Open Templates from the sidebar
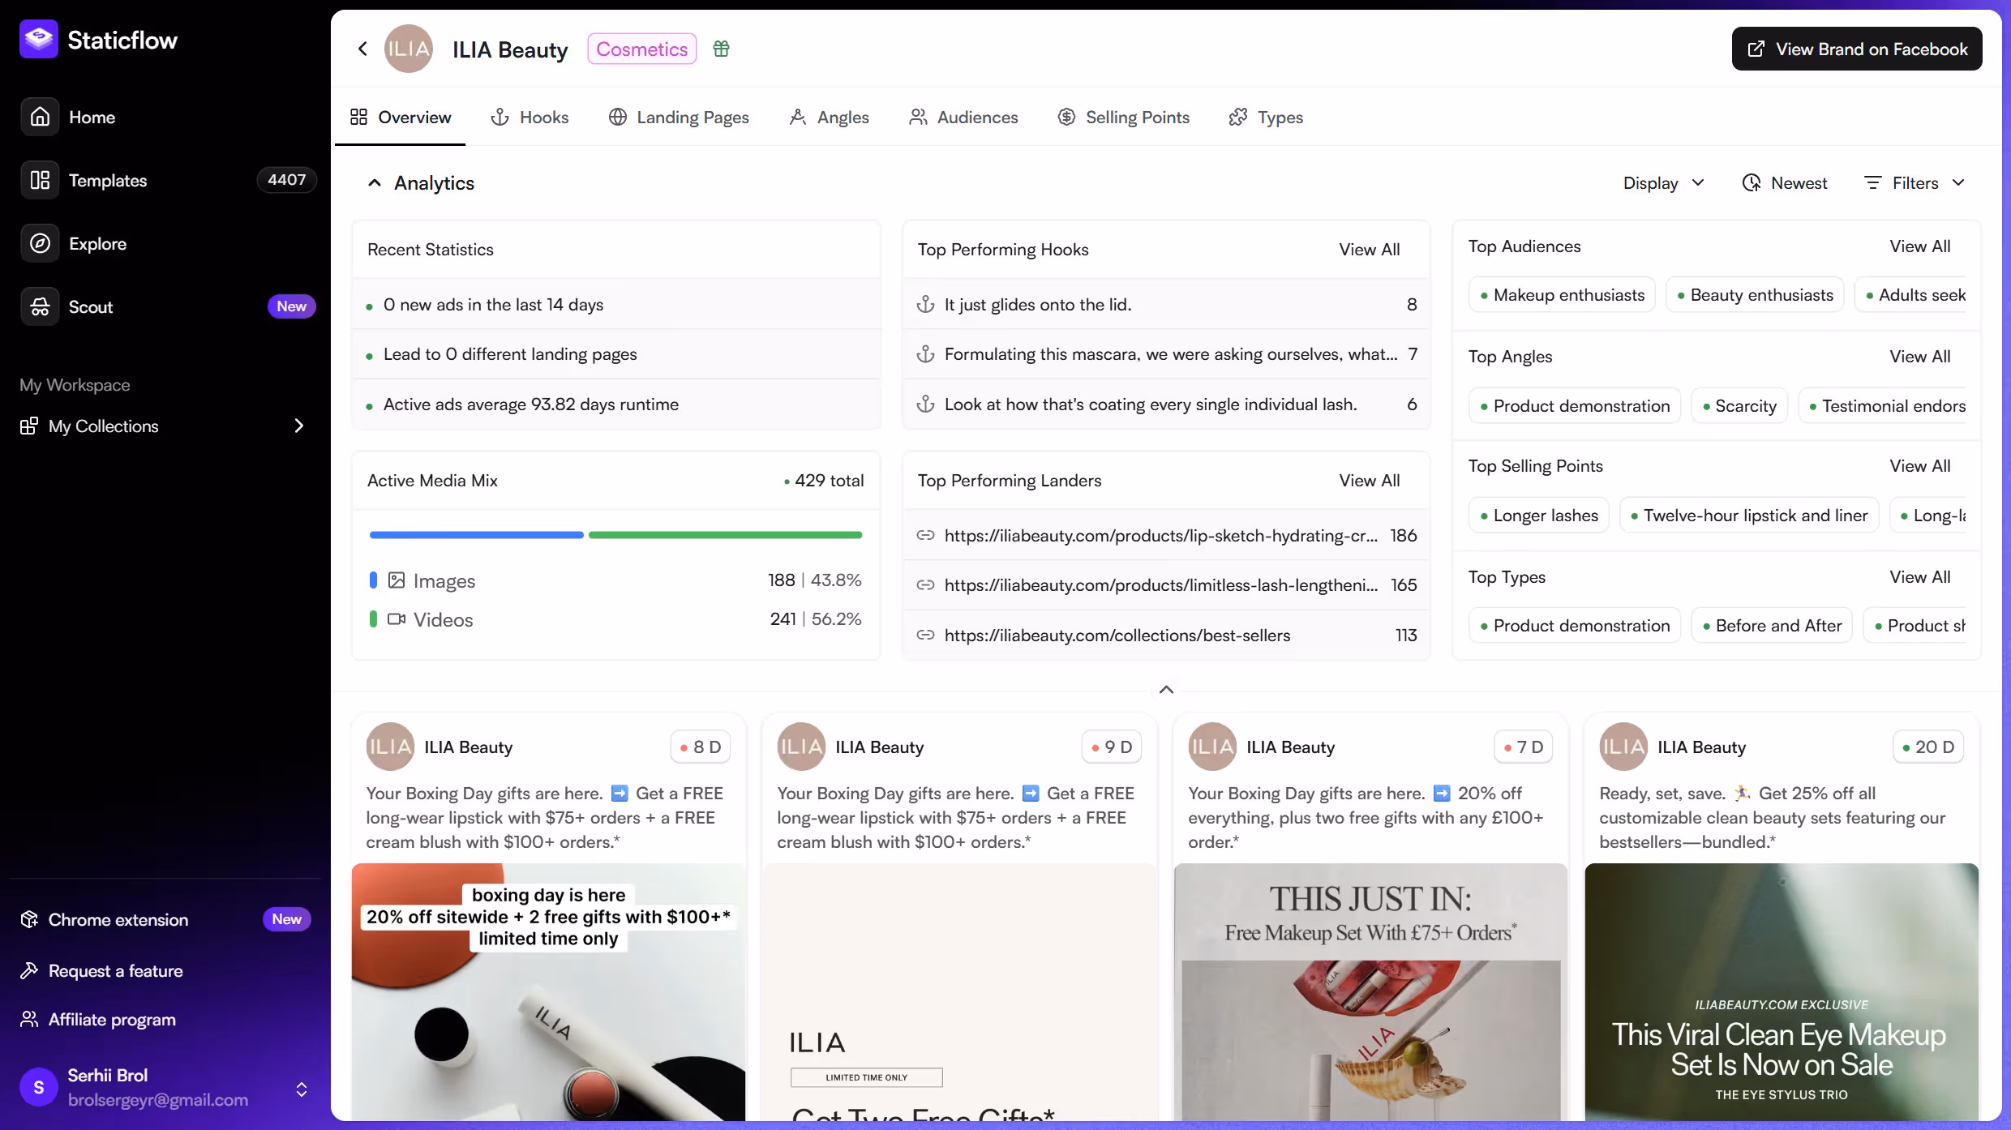Image resolution: width=2011 pixels, height=1130 pixels. point(107,180)
